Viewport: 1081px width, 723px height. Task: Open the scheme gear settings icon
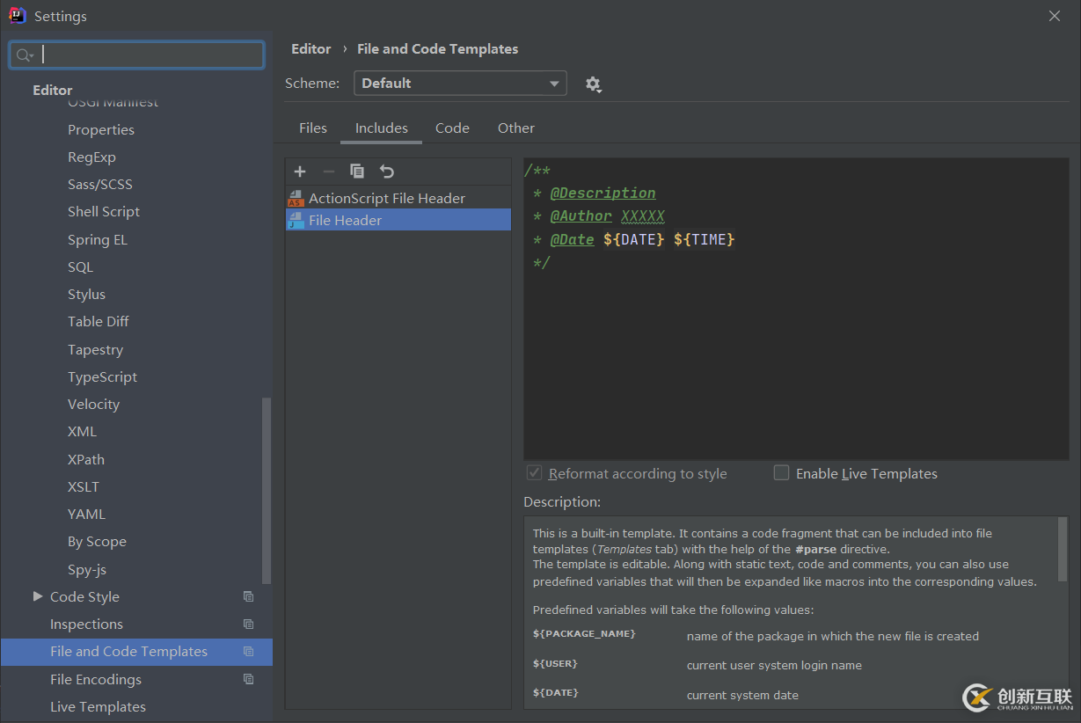click(593, 84)
